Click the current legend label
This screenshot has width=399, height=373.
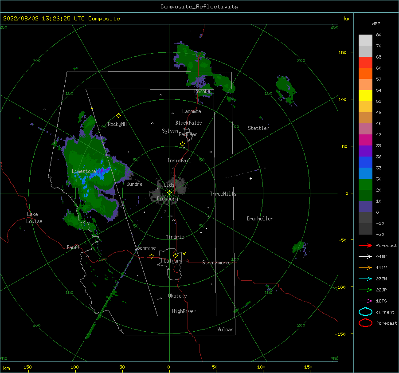(385, 312)
